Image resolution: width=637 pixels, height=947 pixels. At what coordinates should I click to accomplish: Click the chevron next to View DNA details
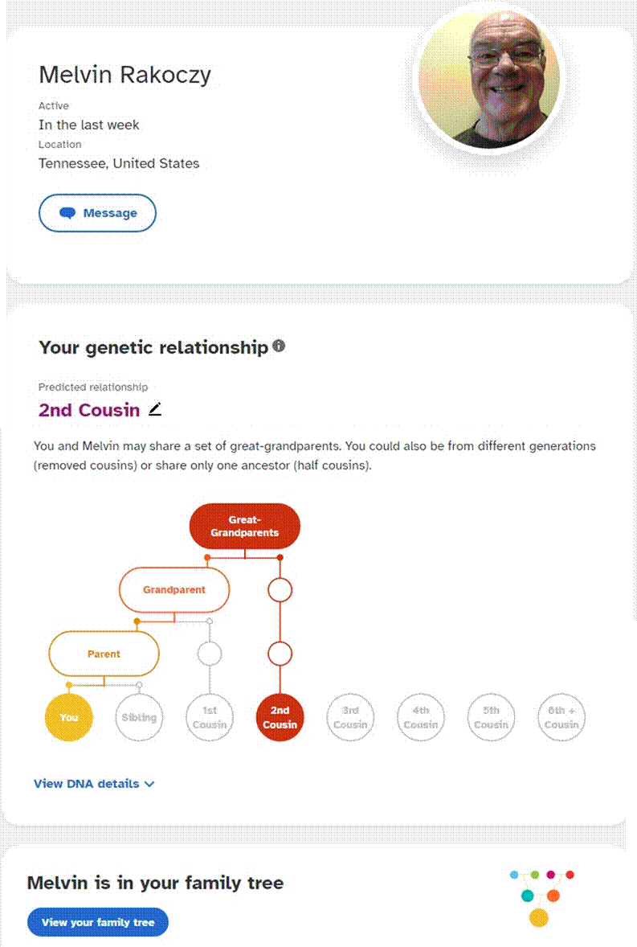tap(149, 784)
